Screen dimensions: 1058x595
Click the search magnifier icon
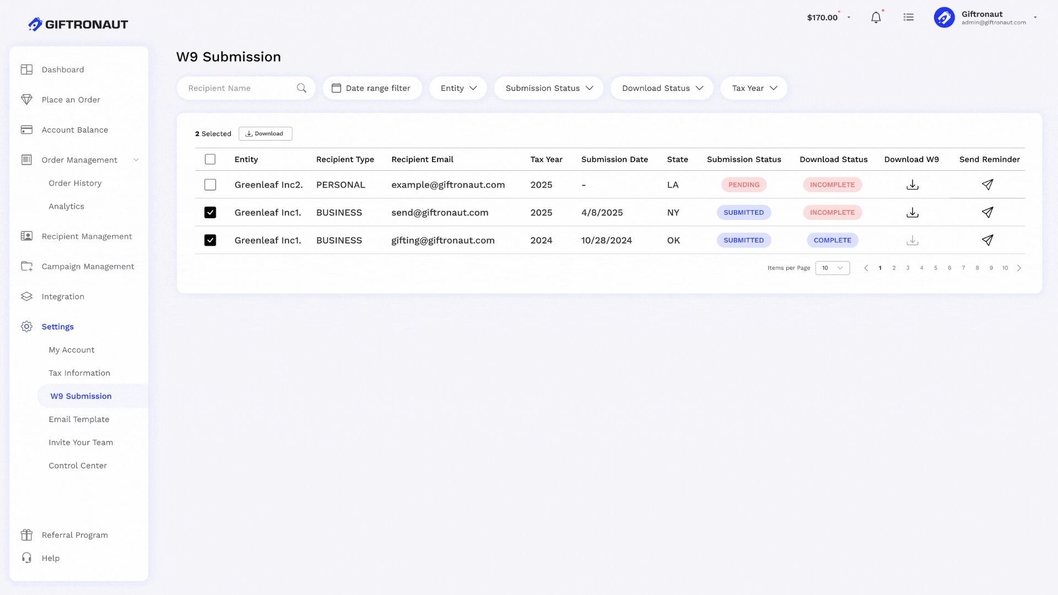coord(301,88)
